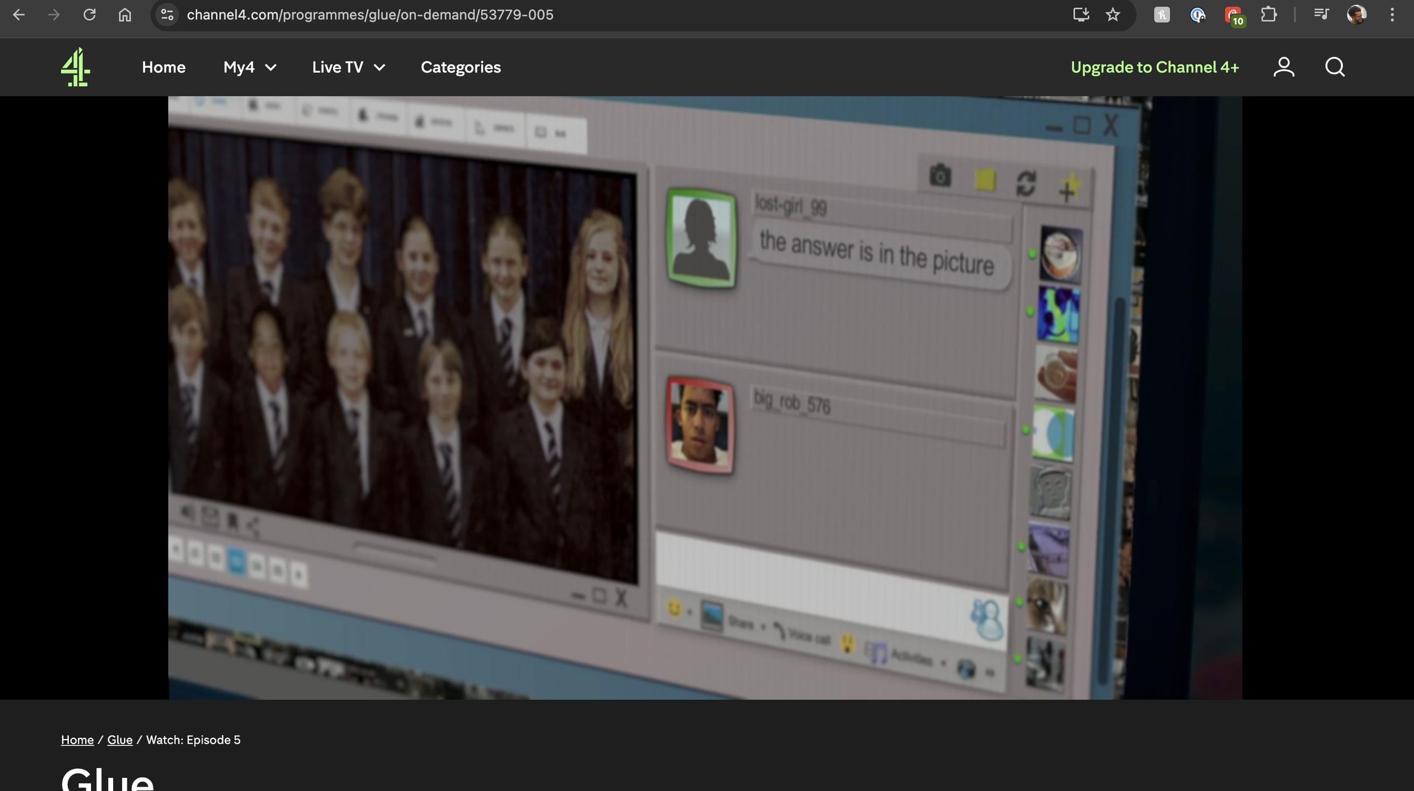Click the refresh conversation icon in the chat
This screenshot has height=791, width=1414.
pyautogui.click(x=1027, y=182)
